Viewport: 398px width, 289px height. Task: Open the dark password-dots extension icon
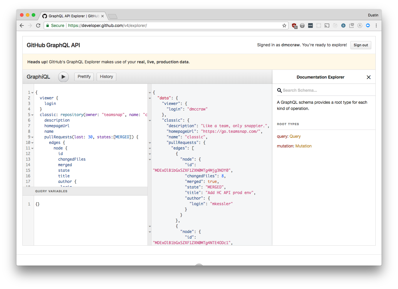[x=310, y=25]
